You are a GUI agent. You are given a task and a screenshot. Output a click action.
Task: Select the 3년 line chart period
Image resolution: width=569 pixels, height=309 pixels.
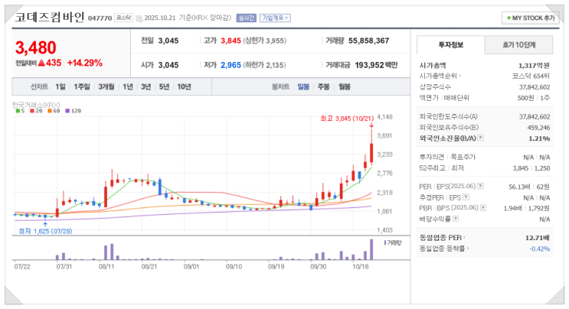(146, 87)
